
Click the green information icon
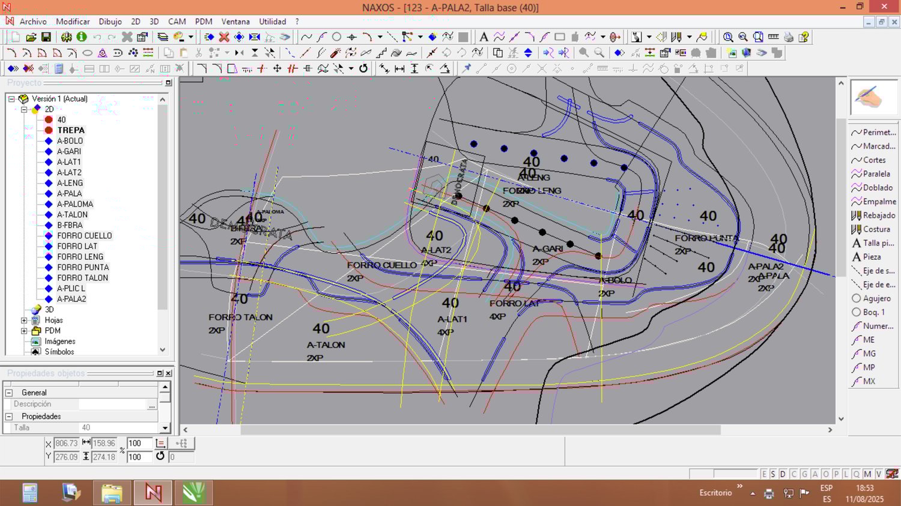pyautogui.click(x=82, y=37)
